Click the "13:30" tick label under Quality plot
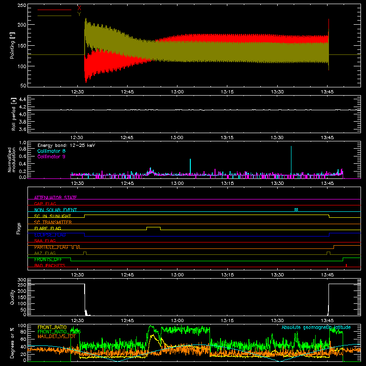 tap(277, 321)
